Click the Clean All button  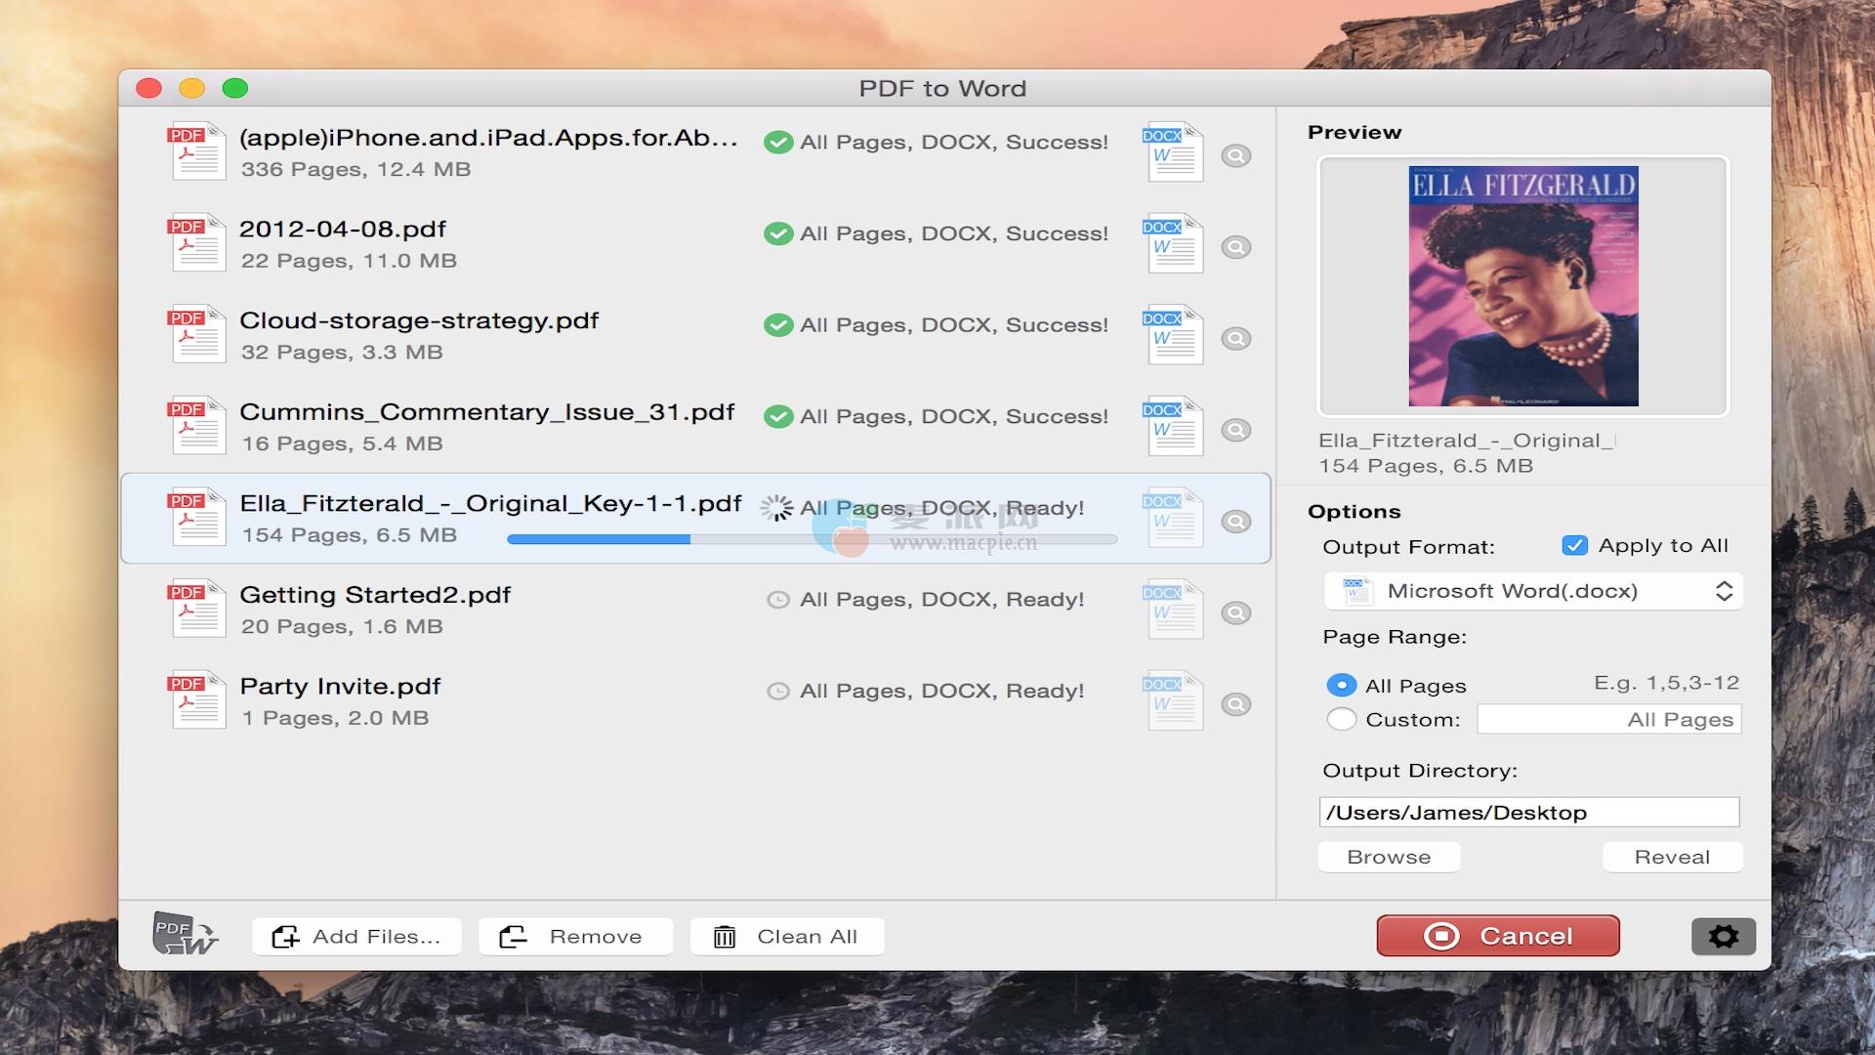[787, 936]
